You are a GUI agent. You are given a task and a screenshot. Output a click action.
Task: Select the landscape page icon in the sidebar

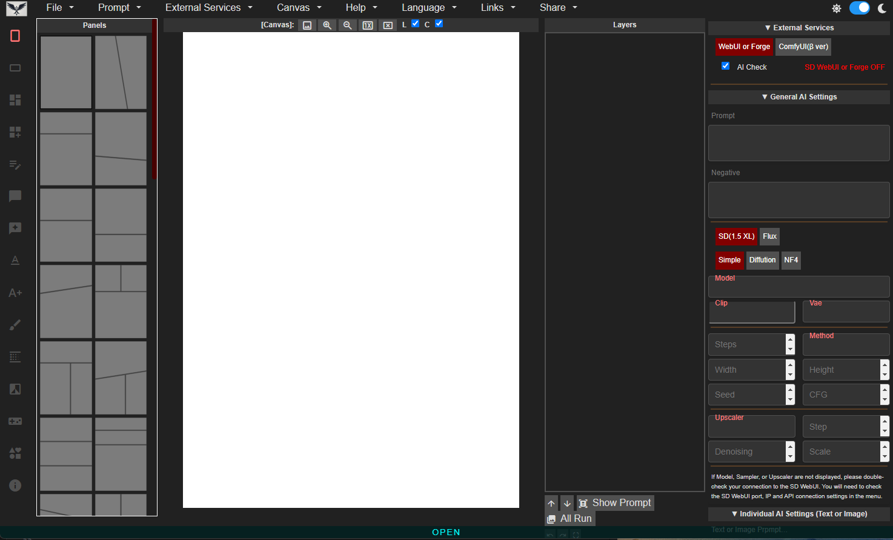pos(15,68)
